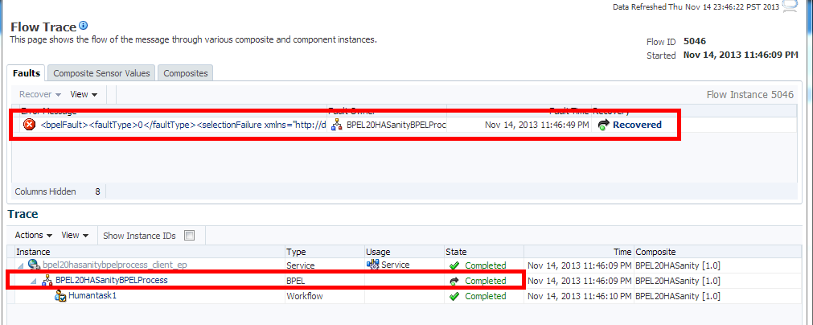Switch to Composite Sensor Values tab
The height and width of the screenshot is (325, 813).
[x=101, y=73]
